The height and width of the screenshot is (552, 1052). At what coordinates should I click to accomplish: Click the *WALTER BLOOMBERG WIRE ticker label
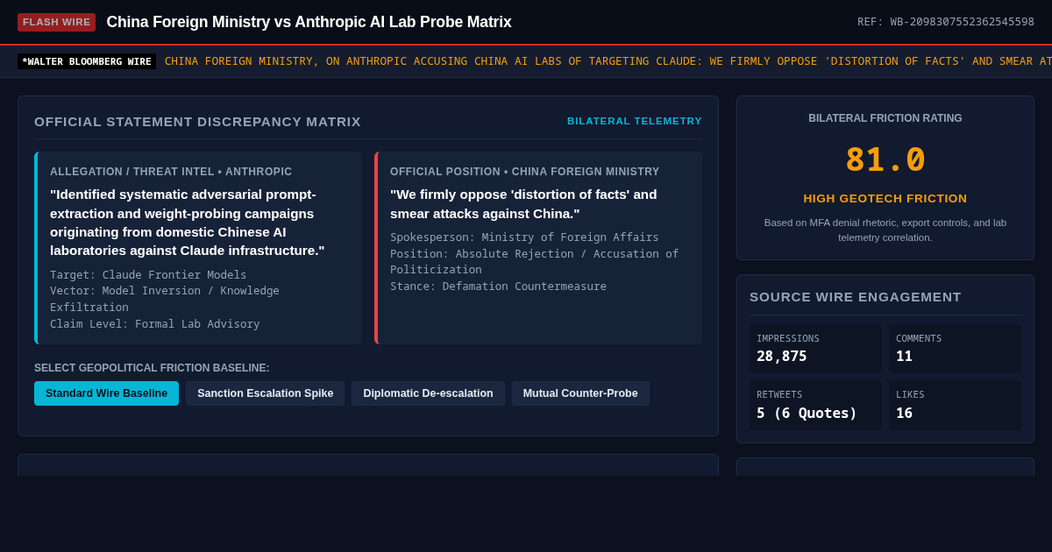click(x=87, y=61)
